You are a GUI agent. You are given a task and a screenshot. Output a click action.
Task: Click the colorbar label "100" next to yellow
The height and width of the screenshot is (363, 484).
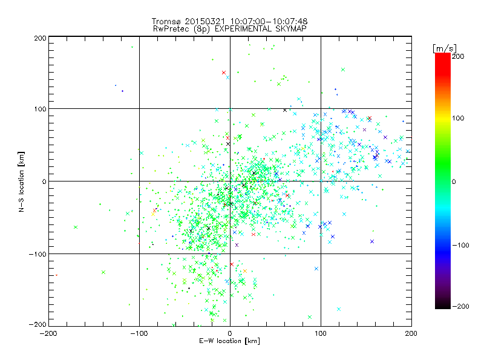458,118
